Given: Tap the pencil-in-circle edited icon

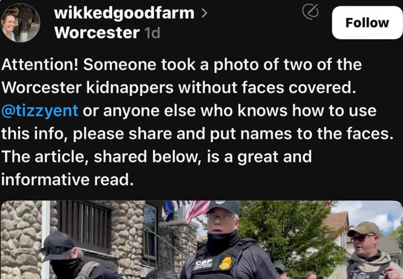Looking at the screenshot, I should pyautogui.click(x=310, y=12).
